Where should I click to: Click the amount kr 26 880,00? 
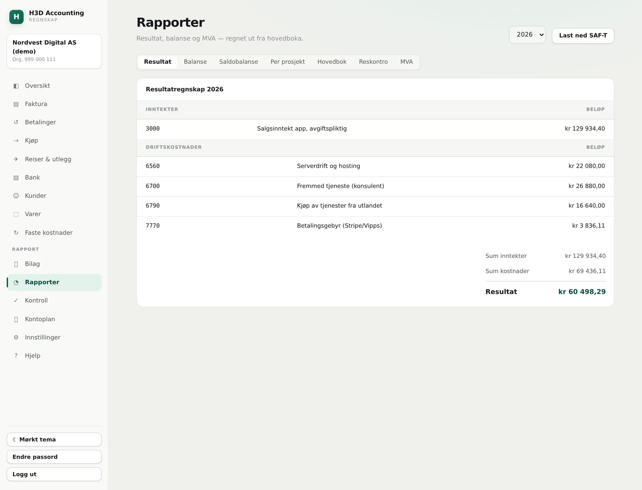pos(587,186)
